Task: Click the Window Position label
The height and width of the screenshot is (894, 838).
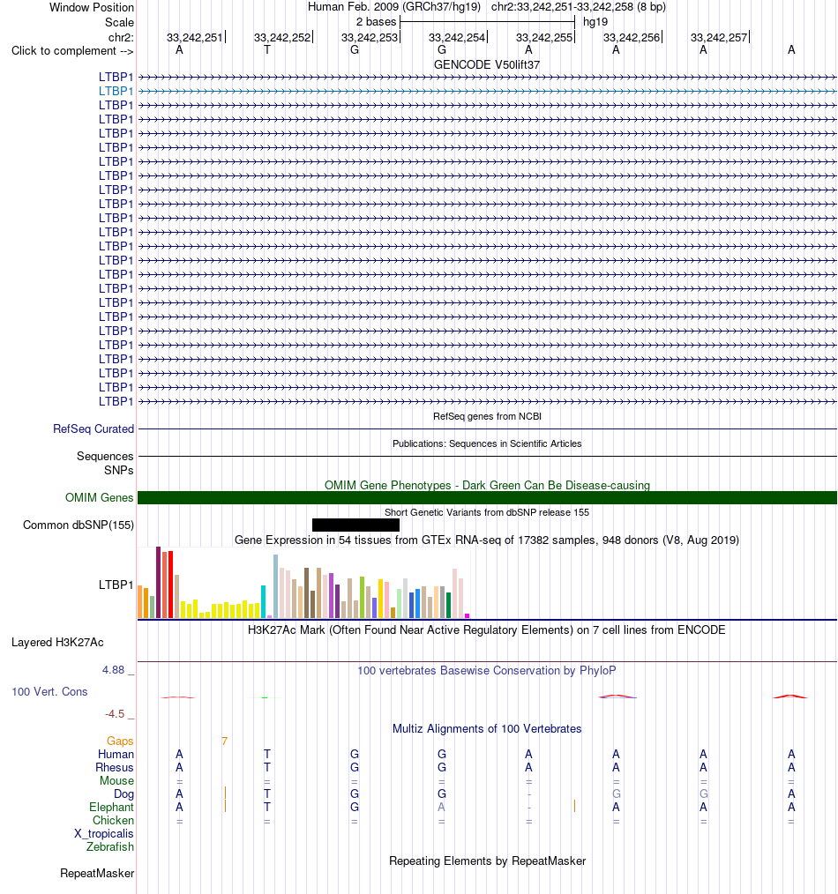Action: 92,7
